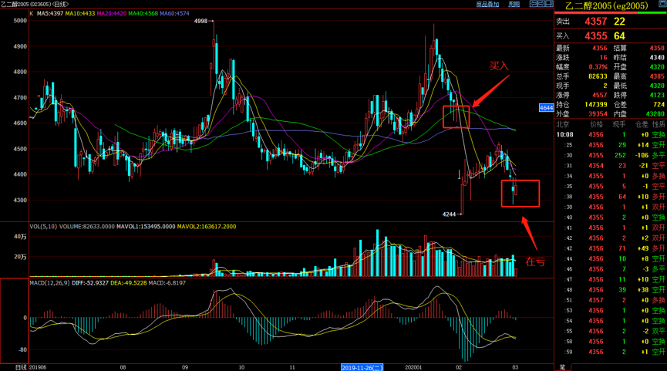Open the 商品叠加 overlay option
The height and width of the screenshot is (371, 667).
pos(487,5)
